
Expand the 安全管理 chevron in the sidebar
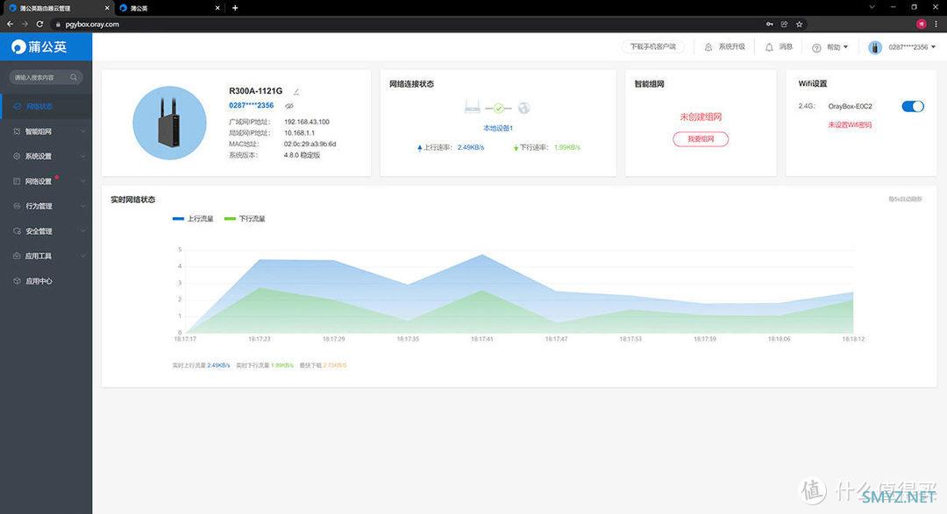click(x=82, y=231)
